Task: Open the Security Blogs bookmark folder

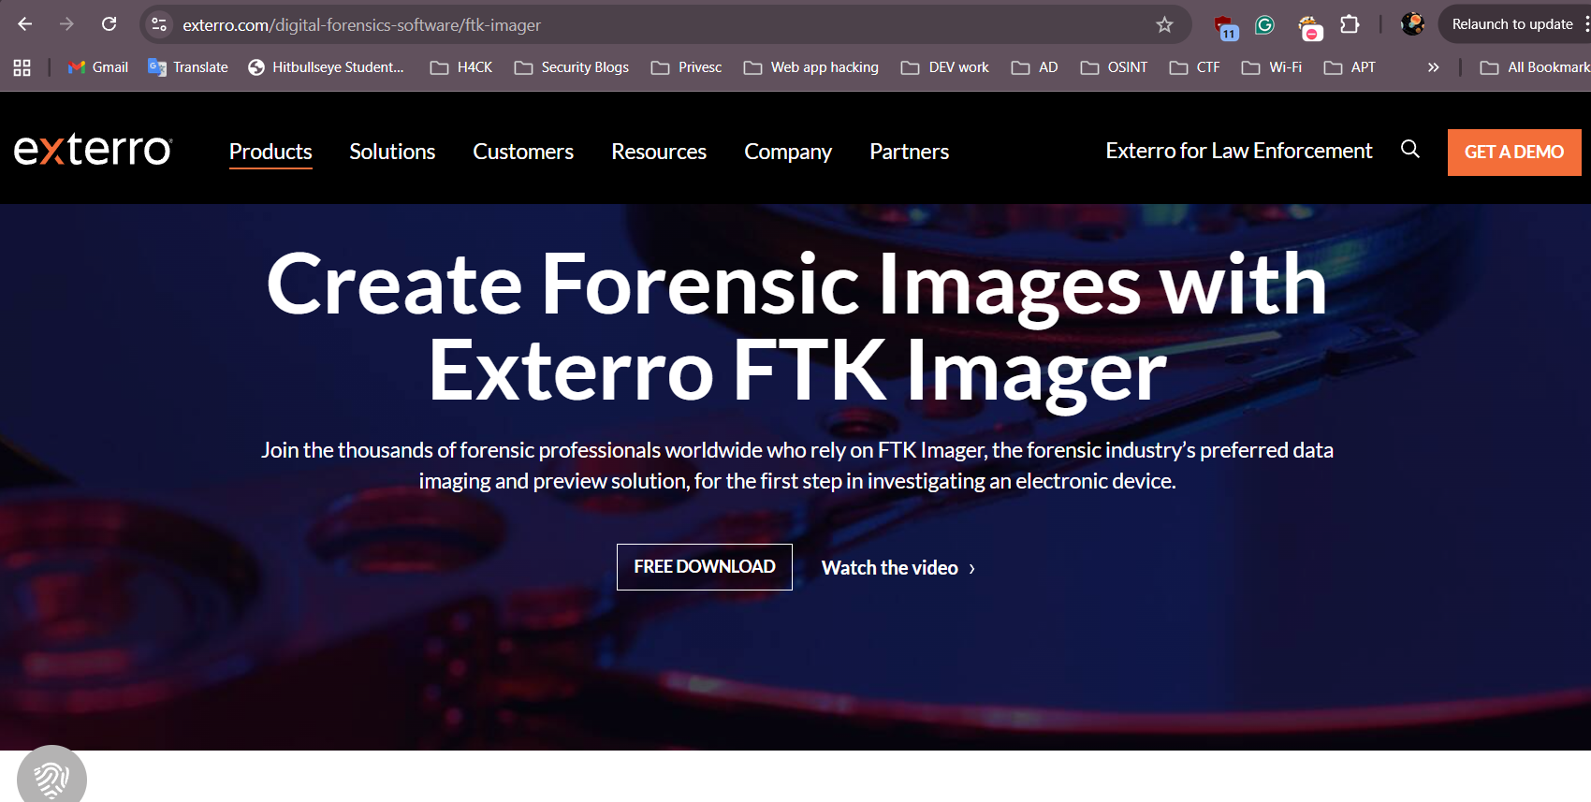Action: click(x=572, y=67)
